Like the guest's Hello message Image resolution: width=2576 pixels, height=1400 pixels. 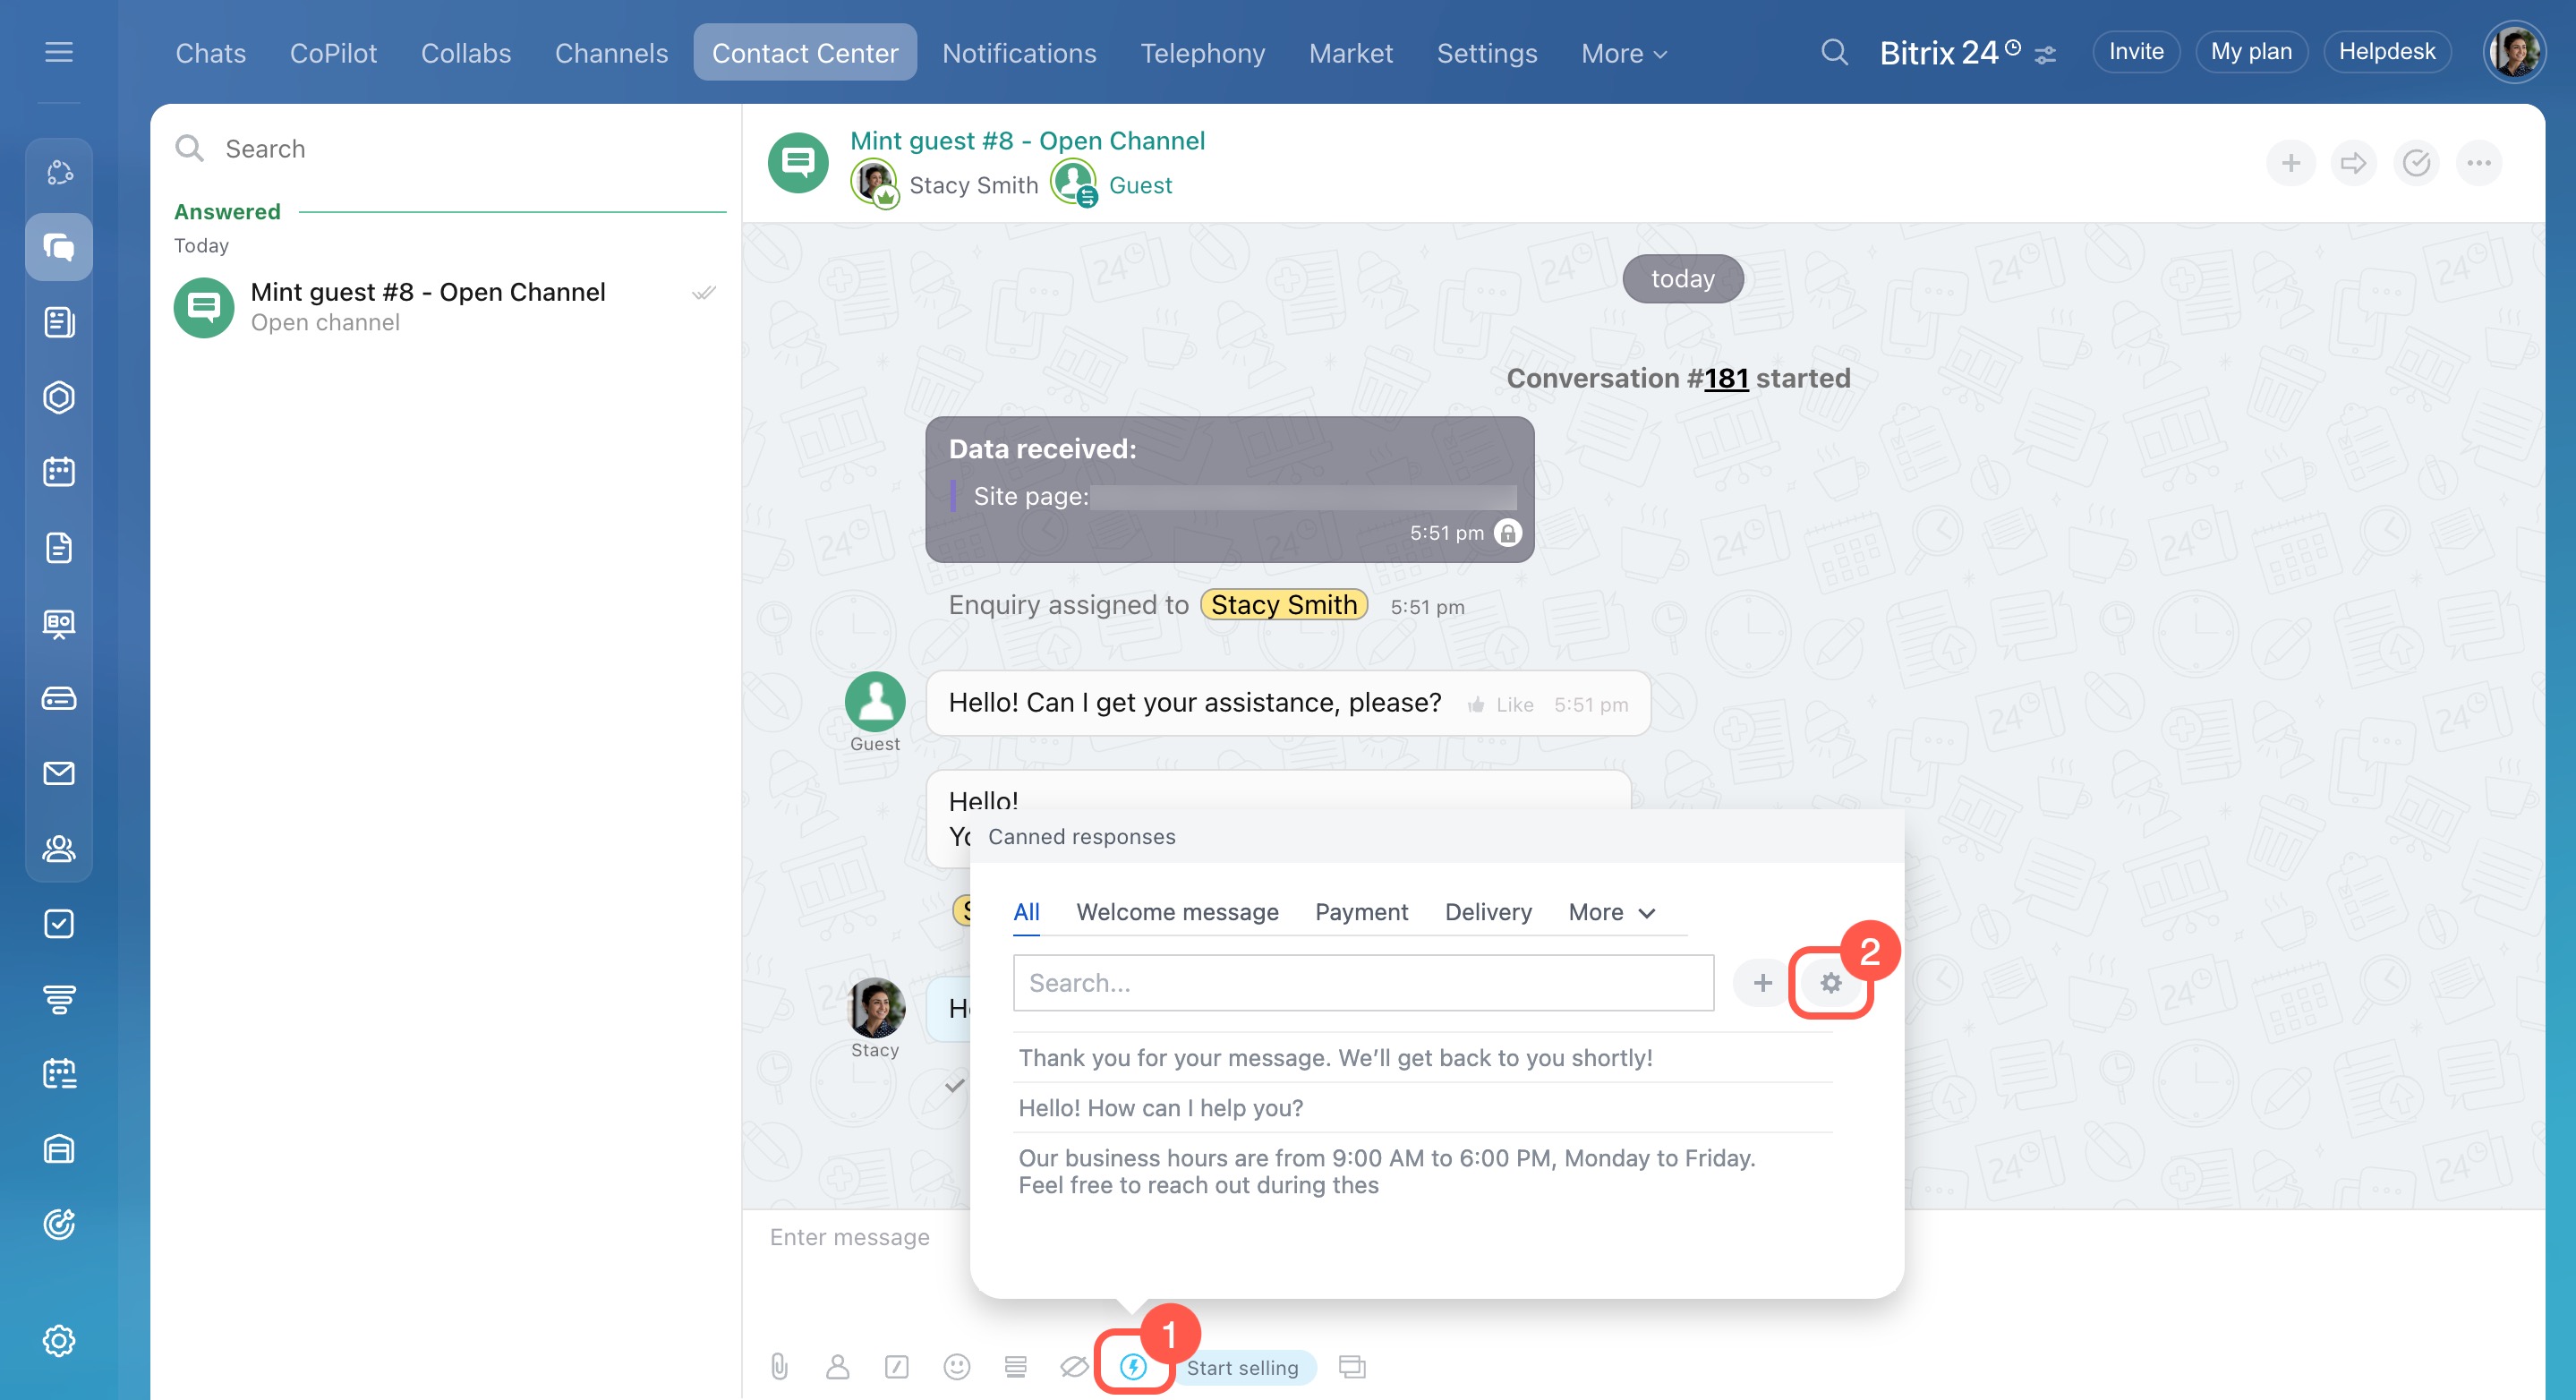point(1500,705)
